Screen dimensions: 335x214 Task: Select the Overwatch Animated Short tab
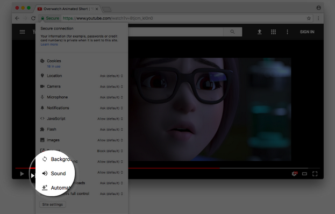66,9
